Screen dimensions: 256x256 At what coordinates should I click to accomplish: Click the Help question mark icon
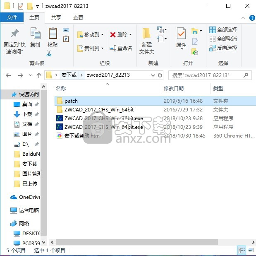(252, 18)
